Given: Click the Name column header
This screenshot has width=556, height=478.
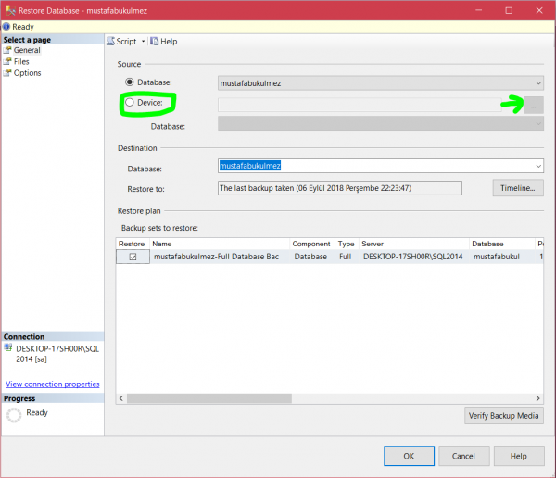Looking at the screenshot, I should (x=220, y=244).
